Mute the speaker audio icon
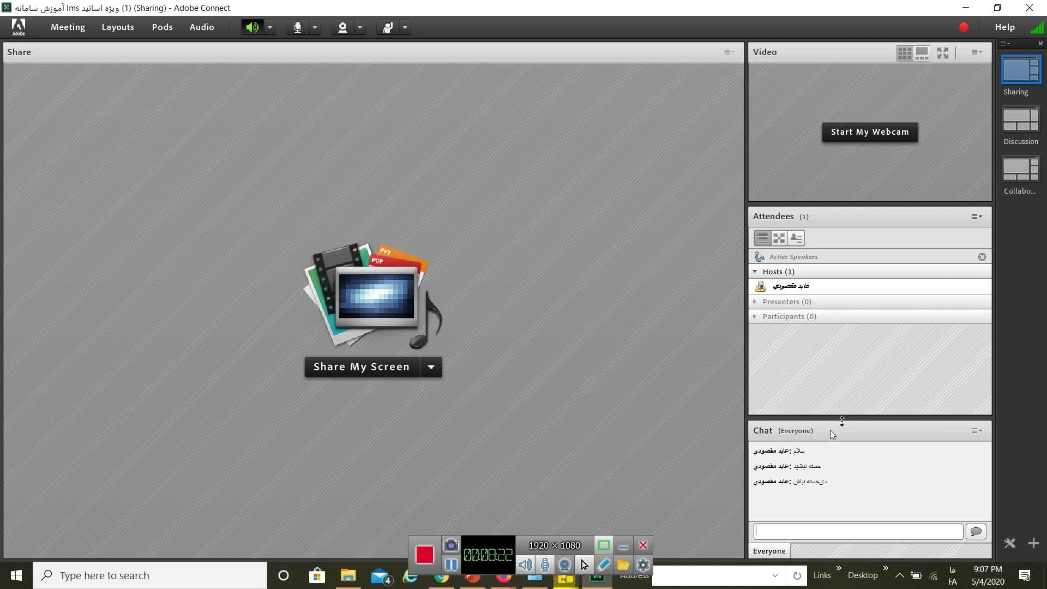This screenshot has height=589, width=1047. tap(252, 27)
